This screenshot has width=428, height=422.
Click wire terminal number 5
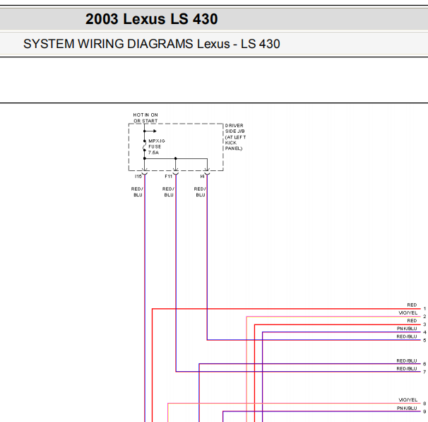[x=424, y=340]
